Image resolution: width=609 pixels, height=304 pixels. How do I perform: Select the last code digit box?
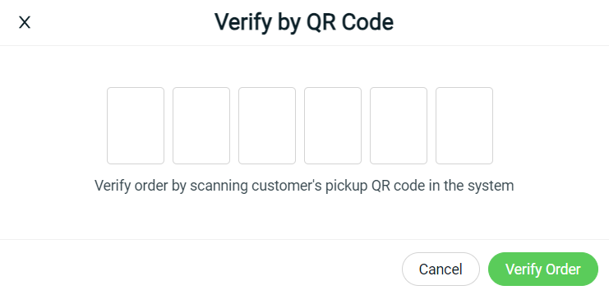pos(464,126)
